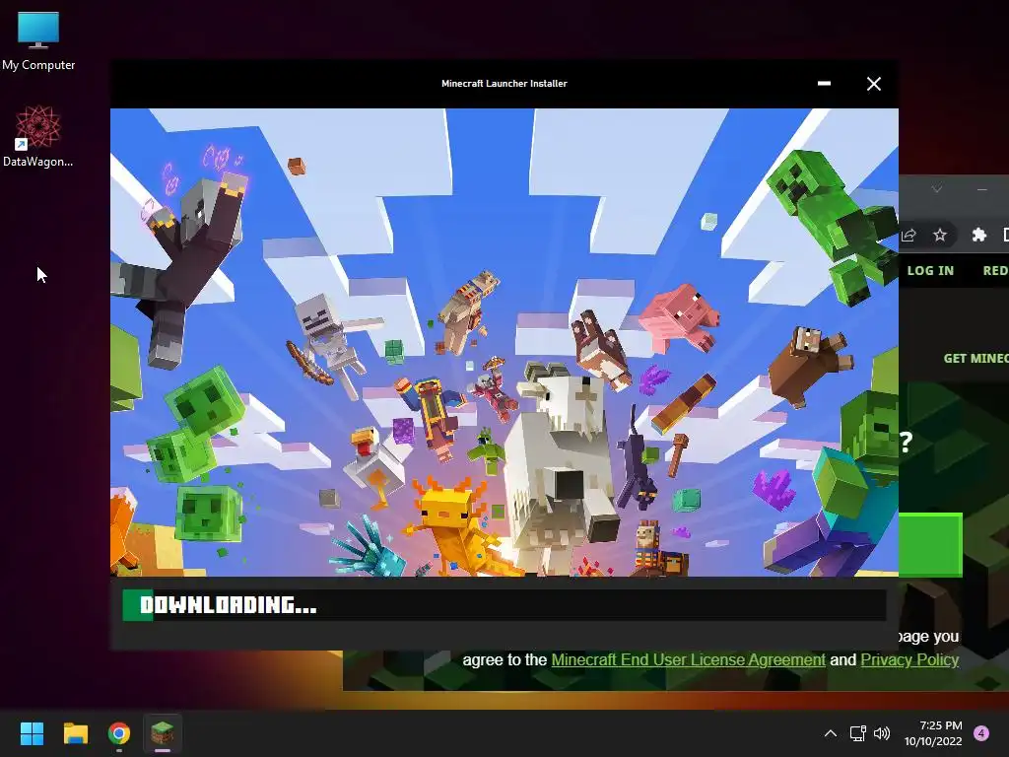Launch File Explorer from the taskbar
Screen dimensions: 1009x757
click(x=75, y=733)
